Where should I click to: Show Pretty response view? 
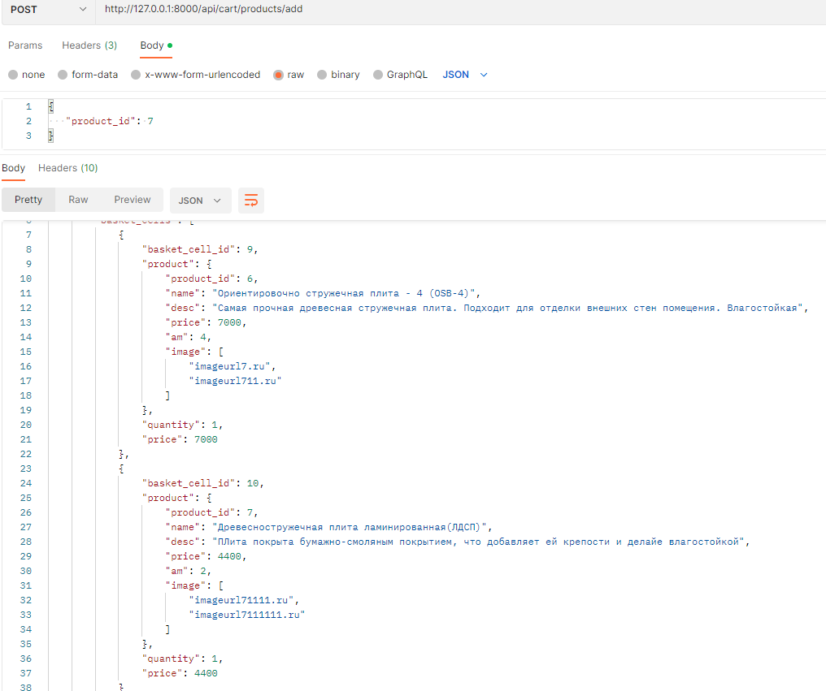[x=28, y=200]
